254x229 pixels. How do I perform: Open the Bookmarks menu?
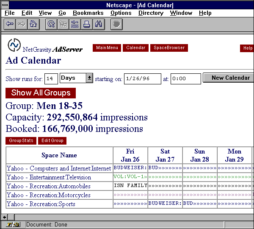pyautogui.click(x=88, y=13)
